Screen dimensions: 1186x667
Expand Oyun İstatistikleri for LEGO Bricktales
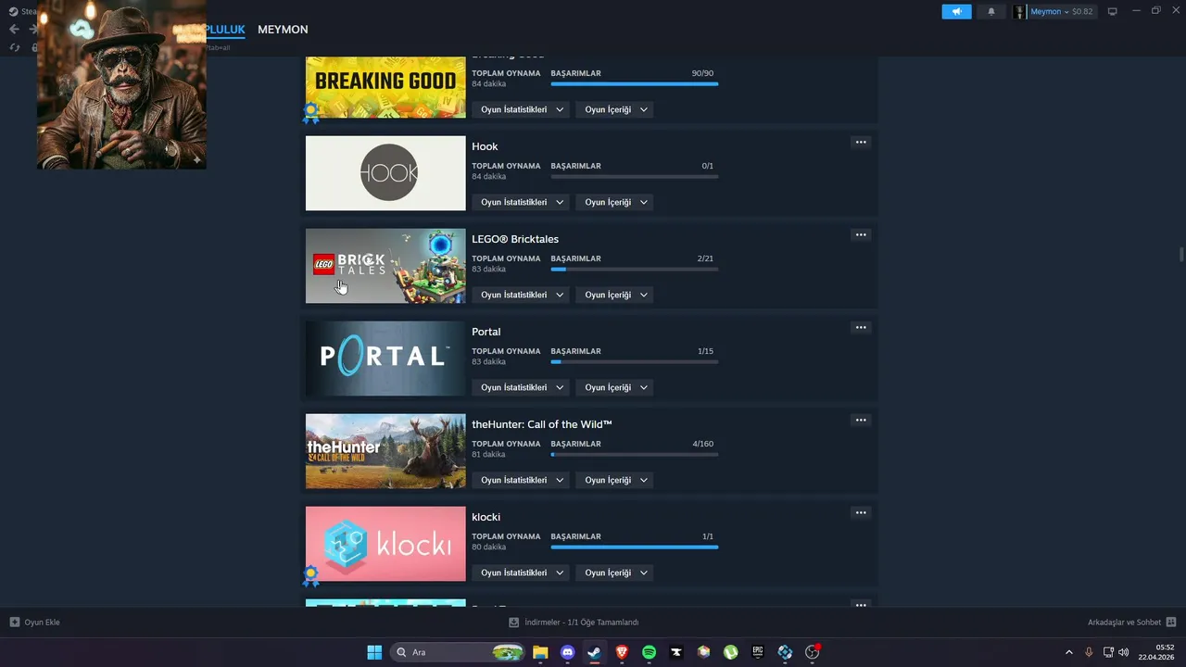pos(521,295)
